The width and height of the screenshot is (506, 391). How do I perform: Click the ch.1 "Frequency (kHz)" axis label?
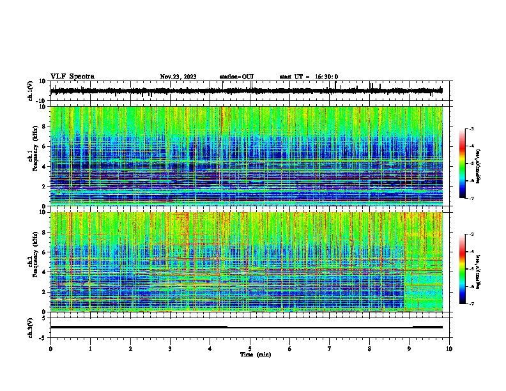pos(35,148)
